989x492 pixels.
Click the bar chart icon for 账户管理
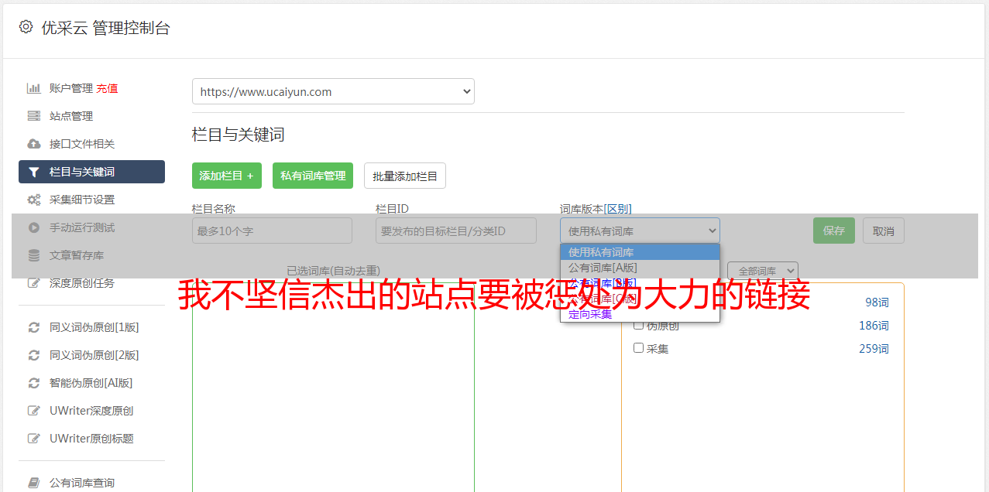click(x=34, y=88)
